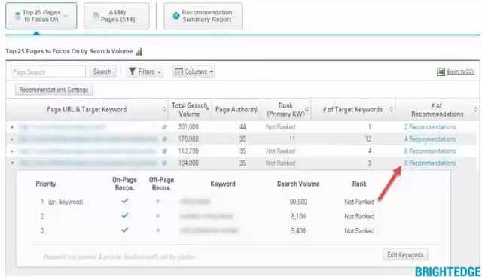The width and height of the screenshot is (482, 277).
Task: Click the rank value 11
Action: point(292,139)
